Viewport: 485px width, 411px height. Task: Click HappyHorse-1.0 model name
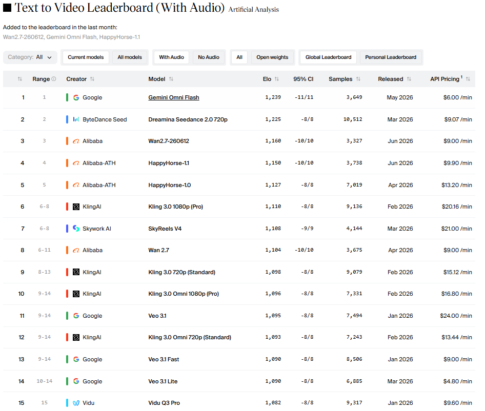(x=170, y=185)
